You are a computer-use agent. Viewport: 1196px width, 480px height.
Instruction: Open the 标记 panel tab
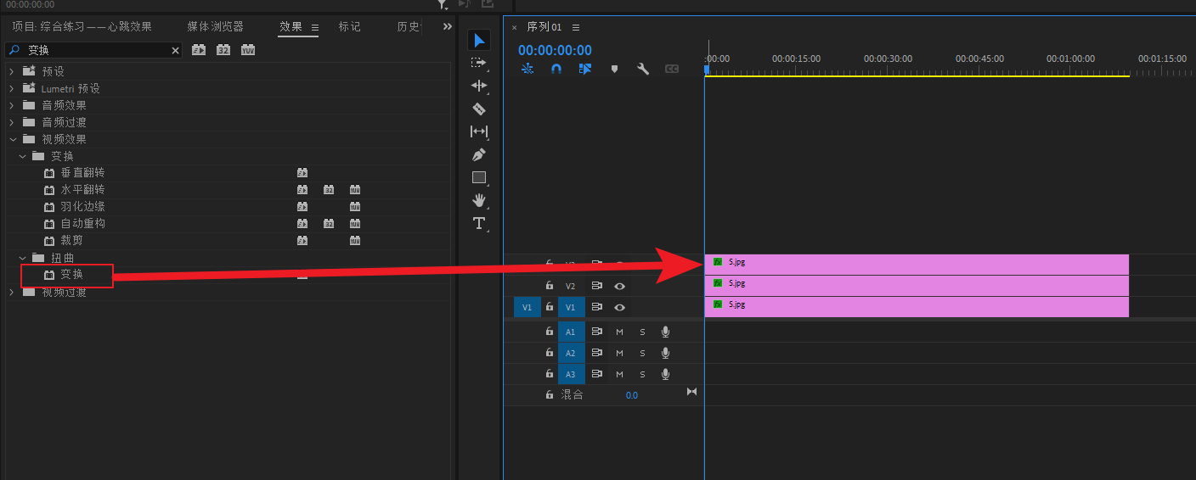coord(349,27)
